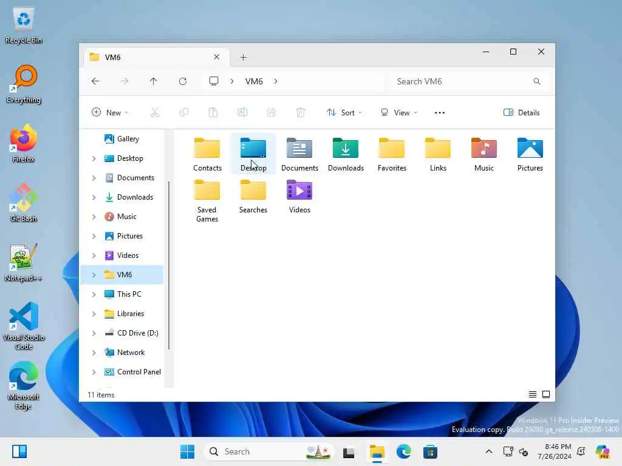This screenshot has height=466, width=622.
Task: Click the PC monitor icon in address bar
Action: 214,81
